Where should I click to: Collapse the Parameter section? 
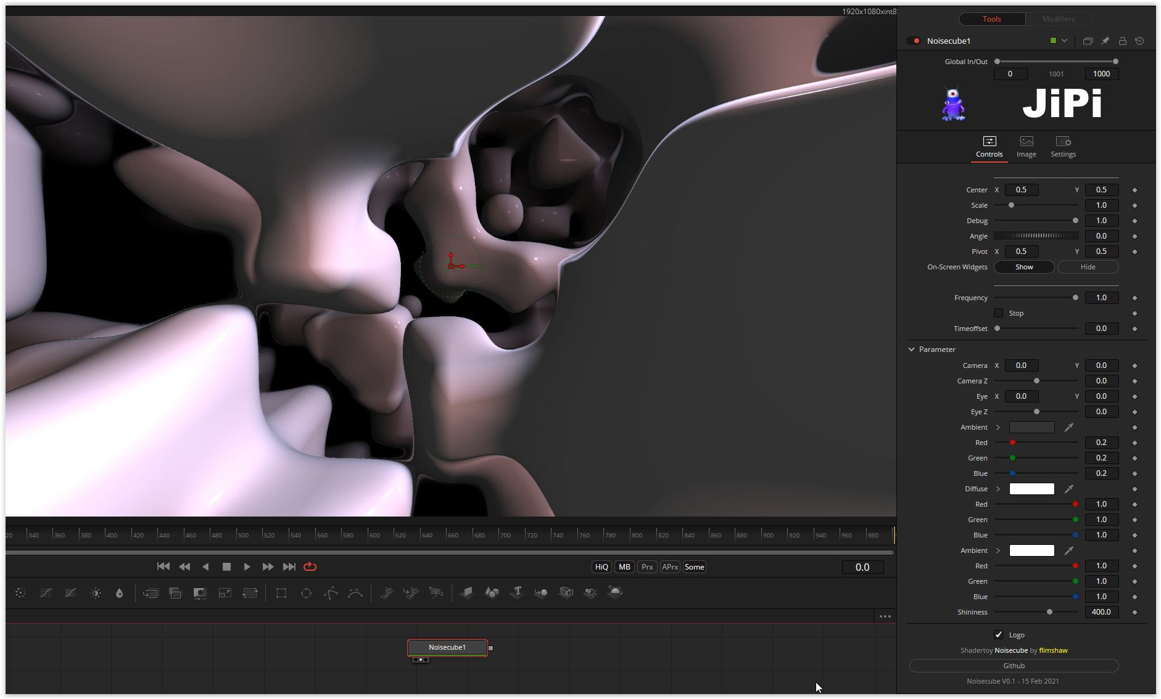911,349
